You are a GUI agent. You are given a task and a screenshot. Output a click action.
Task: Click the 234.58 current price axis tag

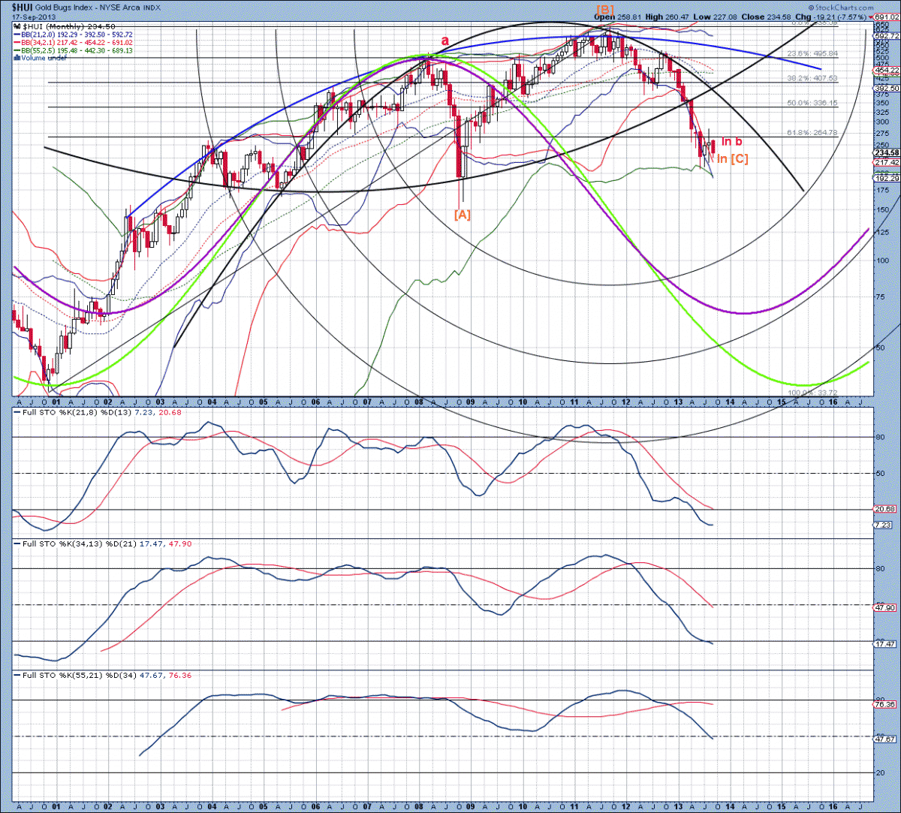(x=887, y=152)
